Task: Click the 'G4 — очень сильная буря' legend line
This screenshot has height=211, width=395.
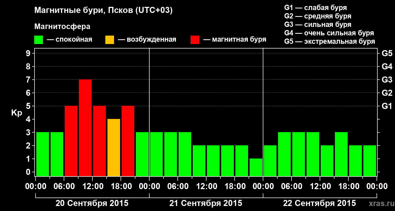Action: 329,33
